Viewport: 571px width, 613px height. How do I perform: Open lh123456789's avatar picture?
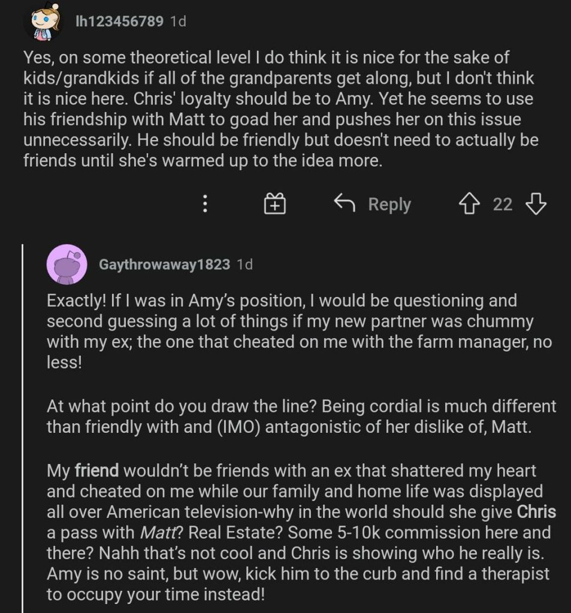43,21
